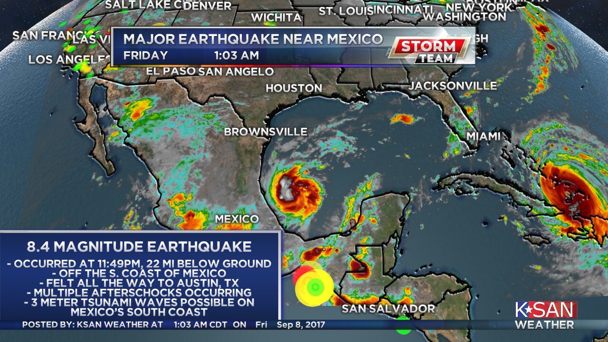This screenshot has width=608, height=342.
Task: Click the EL PASO city label
Action: click(x=171, y=71)
